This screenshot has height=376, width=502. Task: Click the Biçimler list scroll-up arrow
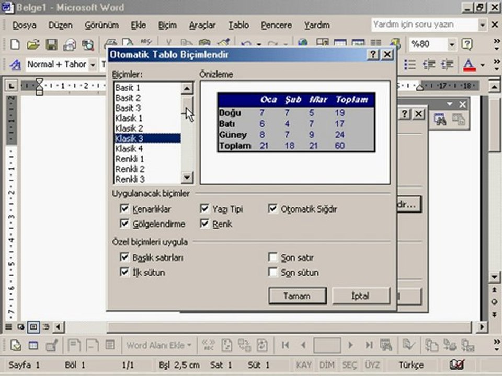coord(187,88)
